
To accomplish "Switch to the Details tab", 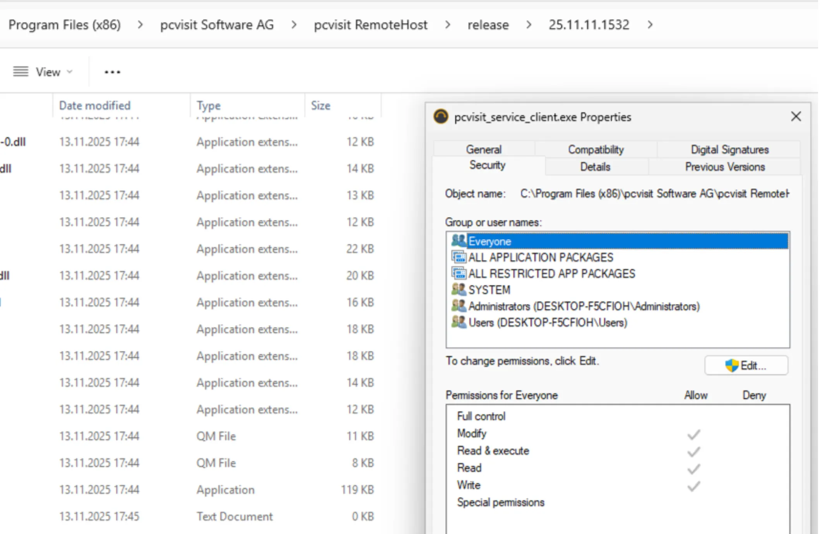I will 595,167.
